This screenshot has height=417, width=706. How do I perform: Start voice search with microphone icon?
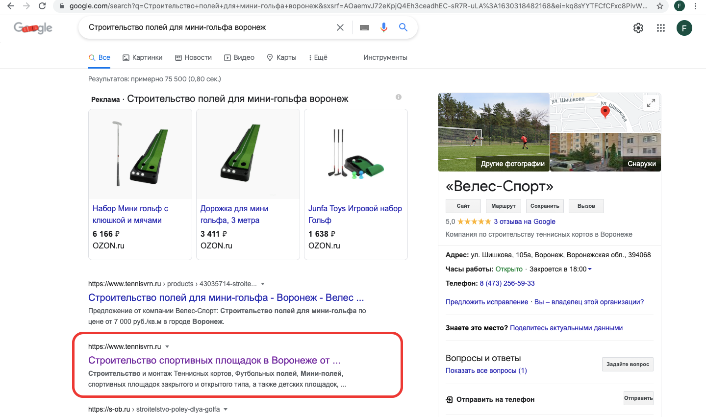click(x=384, y=27)
